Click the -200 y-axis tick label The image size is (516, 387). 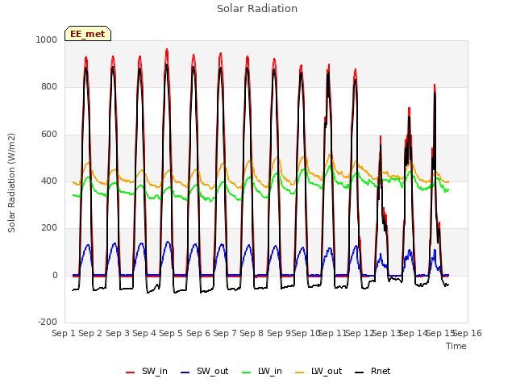coord(48,322)
